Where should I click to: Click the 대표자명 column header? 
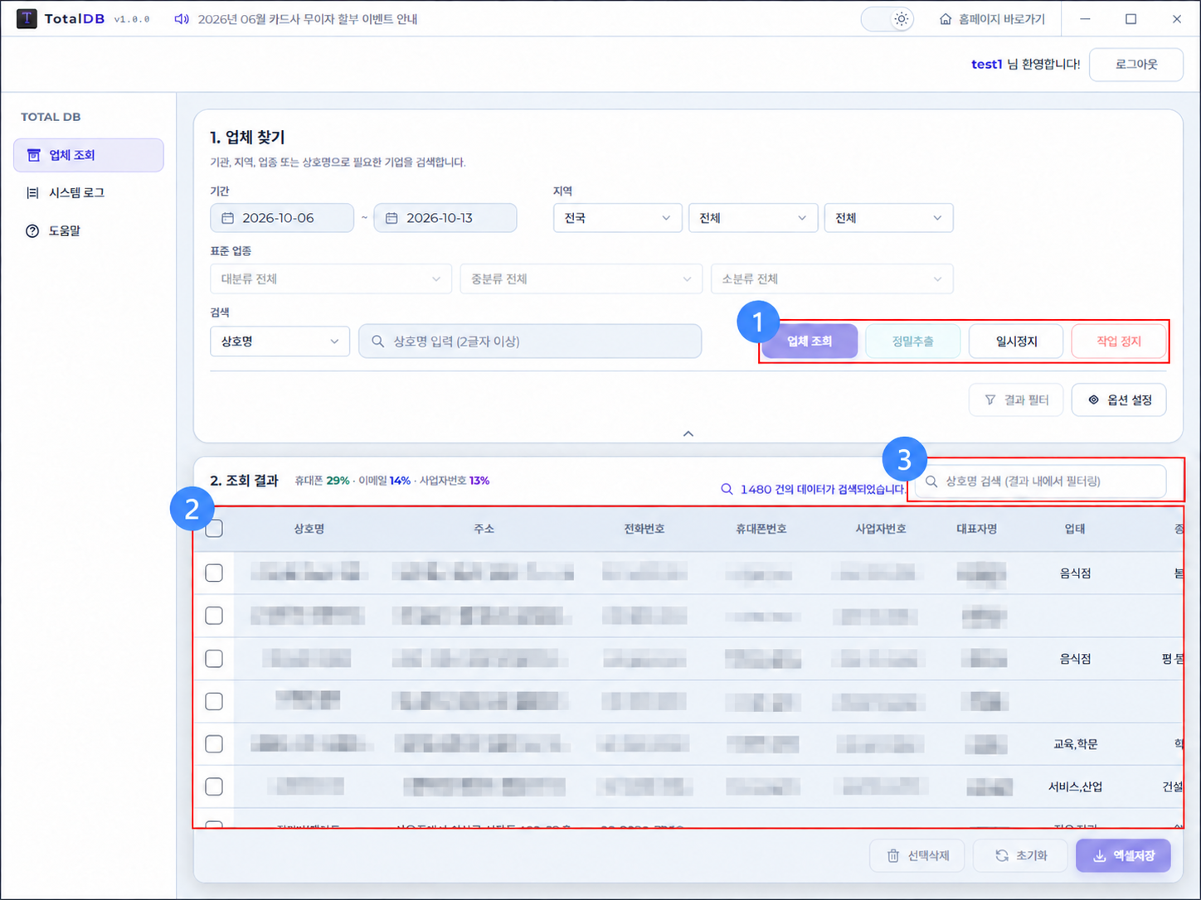[976, 529]
